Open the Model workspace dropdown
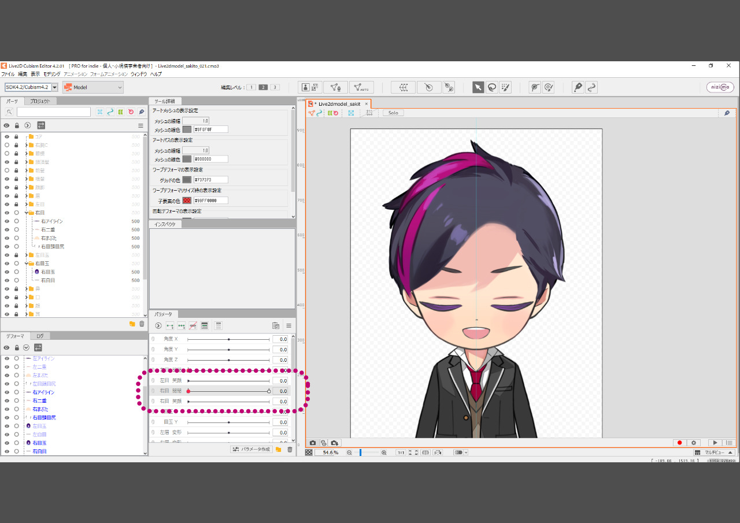 [93, 87]
